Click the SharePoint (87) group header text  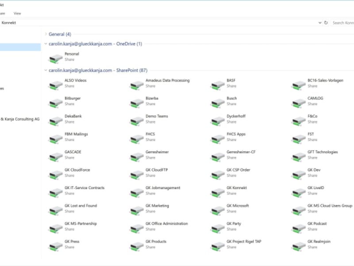pos(98,70)
